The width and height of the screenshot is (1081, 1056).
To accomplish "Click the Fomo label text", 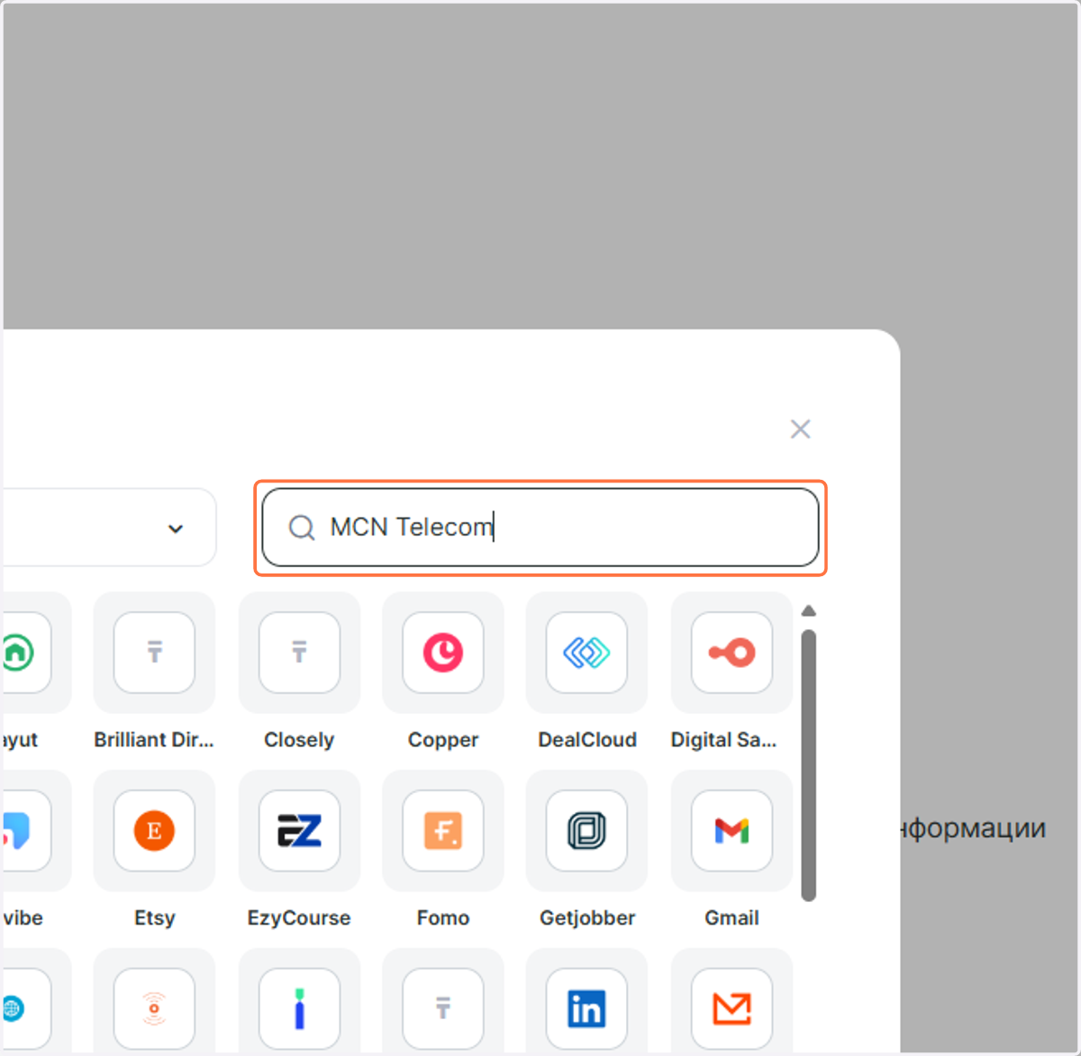I will pyautogui.click(x=443, y=918).
